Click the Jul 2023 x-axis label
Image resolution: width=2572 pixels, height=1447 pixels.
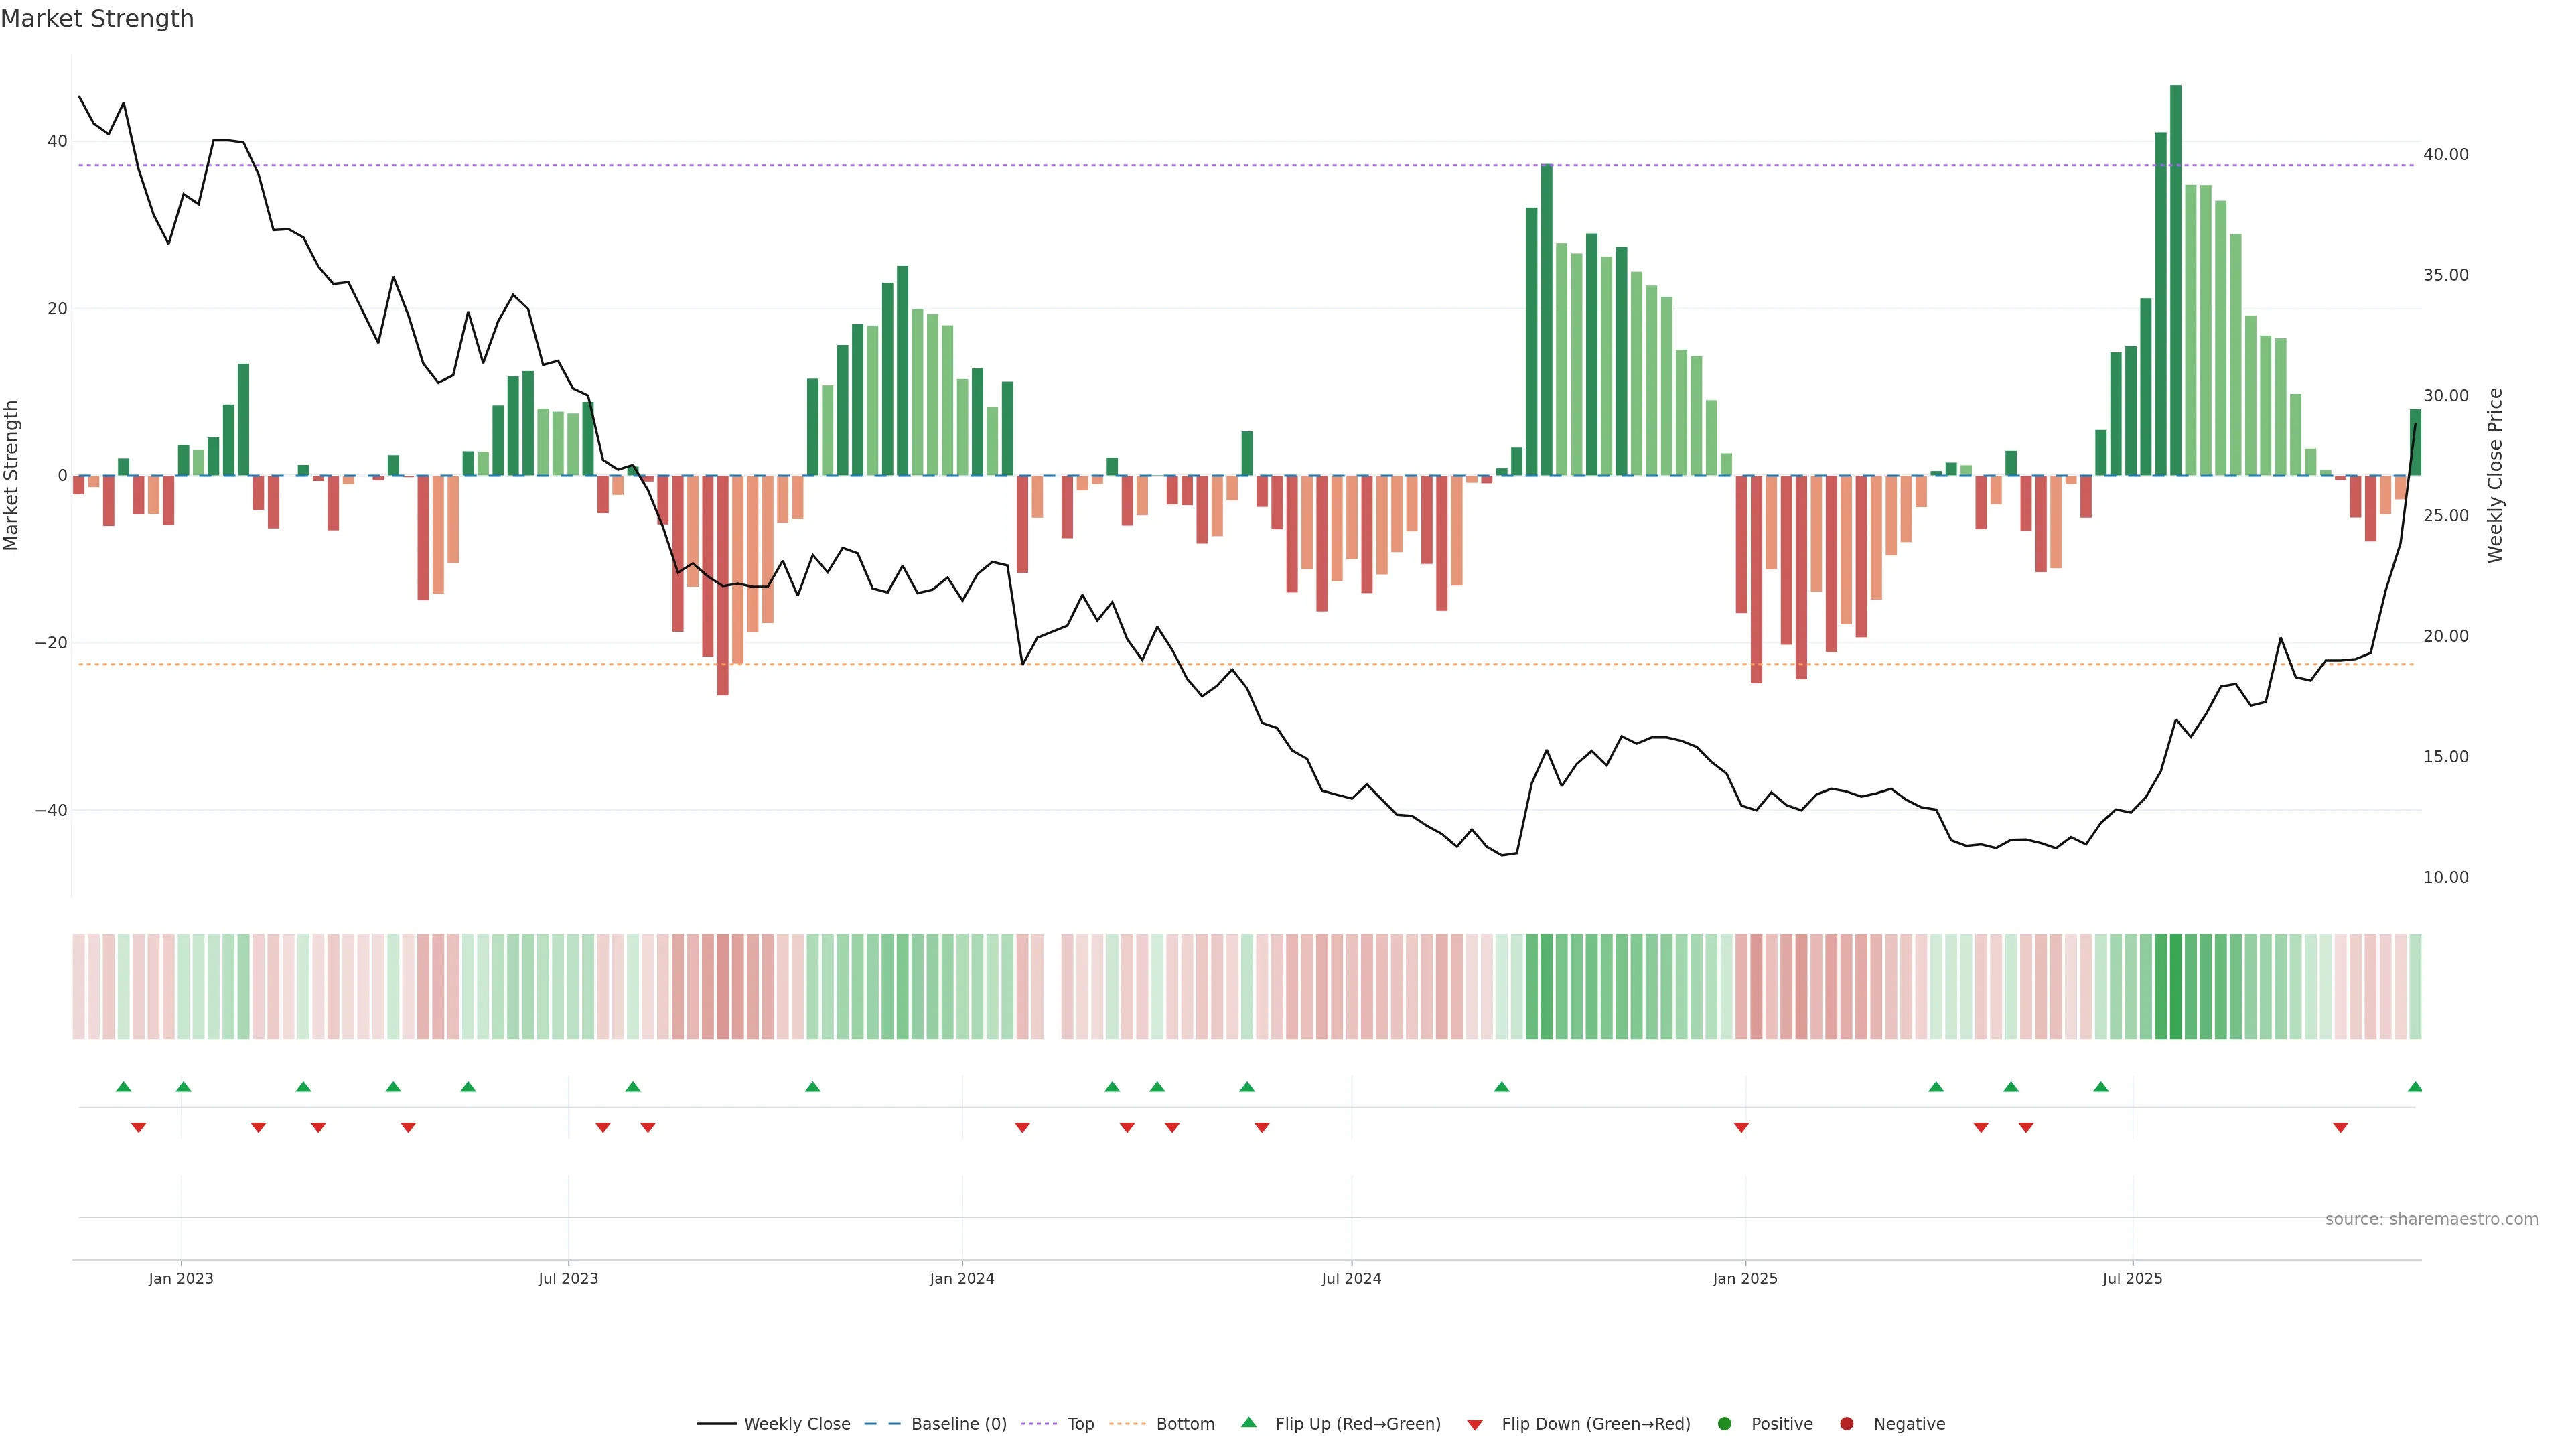(568, 1278)
